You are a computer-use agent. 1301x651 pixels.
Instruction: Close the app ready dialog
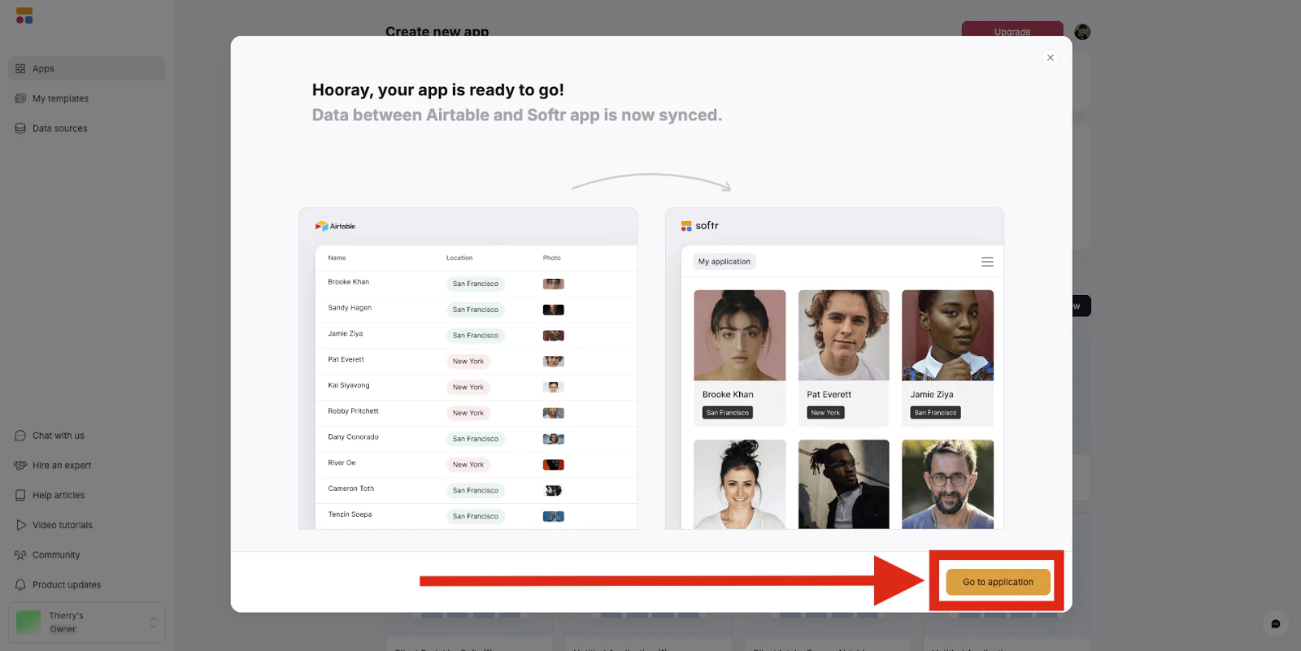pyautogui.click(x=1051, y=58)
